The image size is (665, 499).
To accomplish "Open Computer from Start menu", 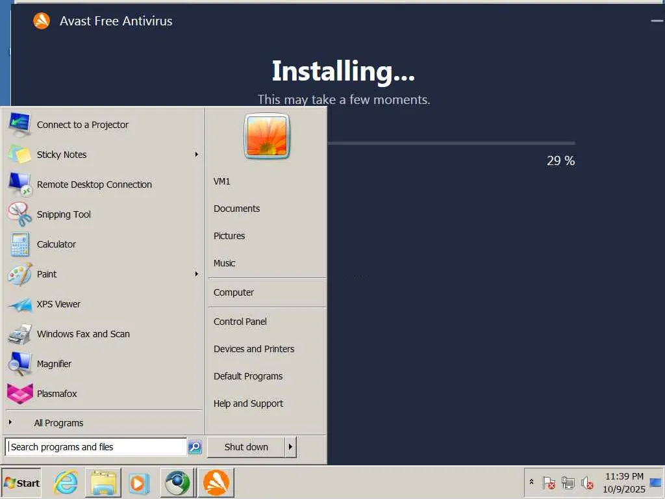I will coord(234,292).
